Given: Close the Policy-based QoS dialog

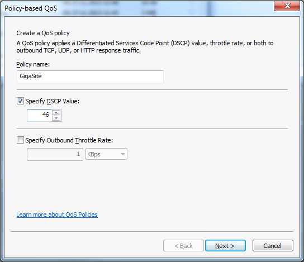Looking at the screenshot, I should (287, 6).
